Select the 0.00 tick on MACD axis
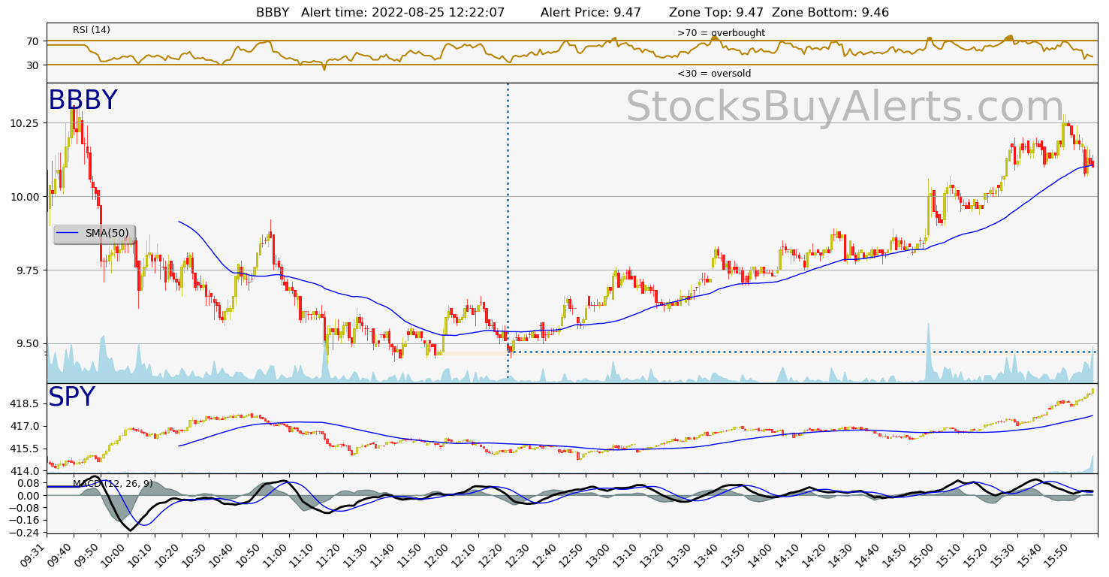This screenshot has height=577, width=1109. [x=29, y=495]
